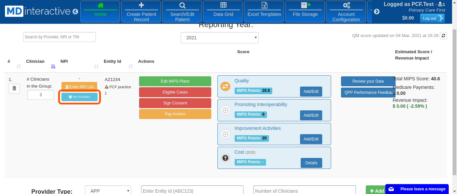Image resolution: width=457 pixels, height=194 pixels.
Task: Sort the table by Entity Id column
Action: (x=131, y=66)
